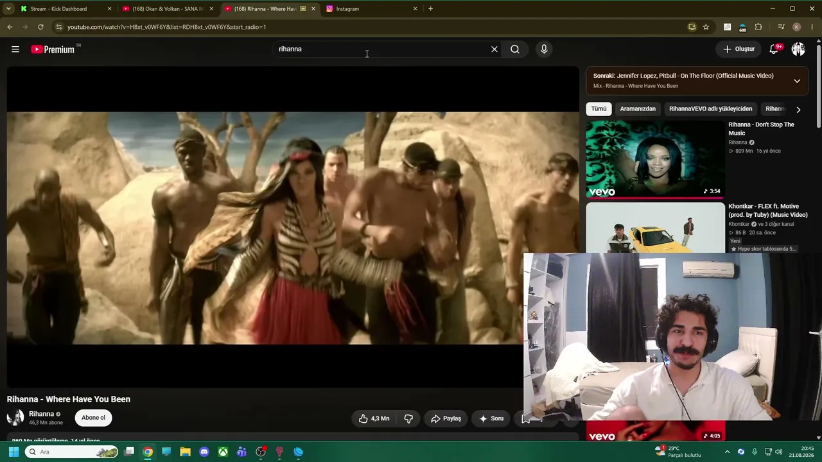Image resolution: width=822 pixels, height=462 pixels.
Task: Open the media controls toolbar icon
Action: (781, 27)
